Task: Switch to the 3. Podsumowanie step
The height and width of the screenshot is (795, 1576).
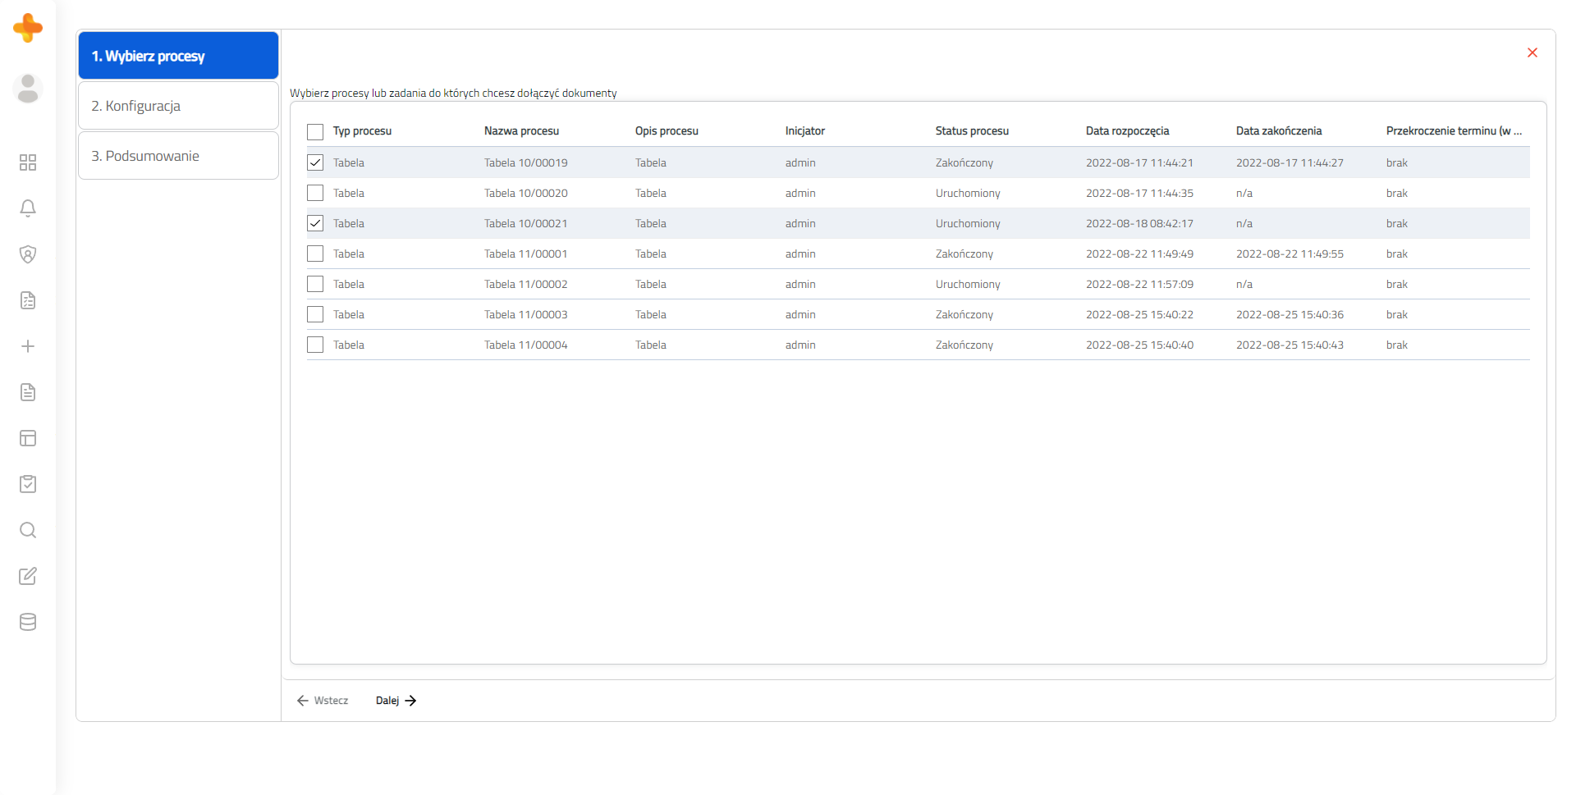Action: coord(178,156)
